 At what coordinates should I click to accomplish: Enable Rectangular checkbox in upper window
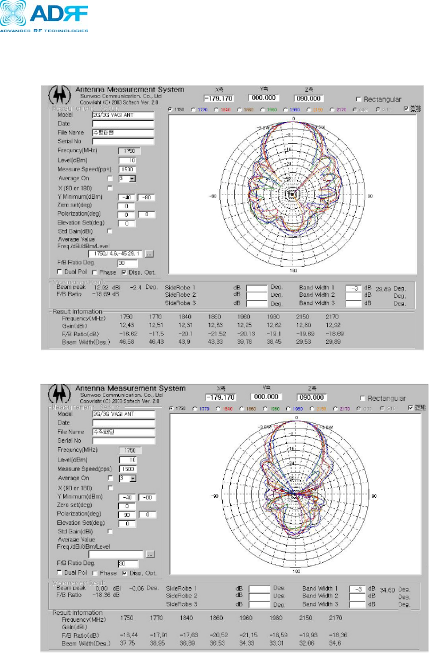pos(359,99)
